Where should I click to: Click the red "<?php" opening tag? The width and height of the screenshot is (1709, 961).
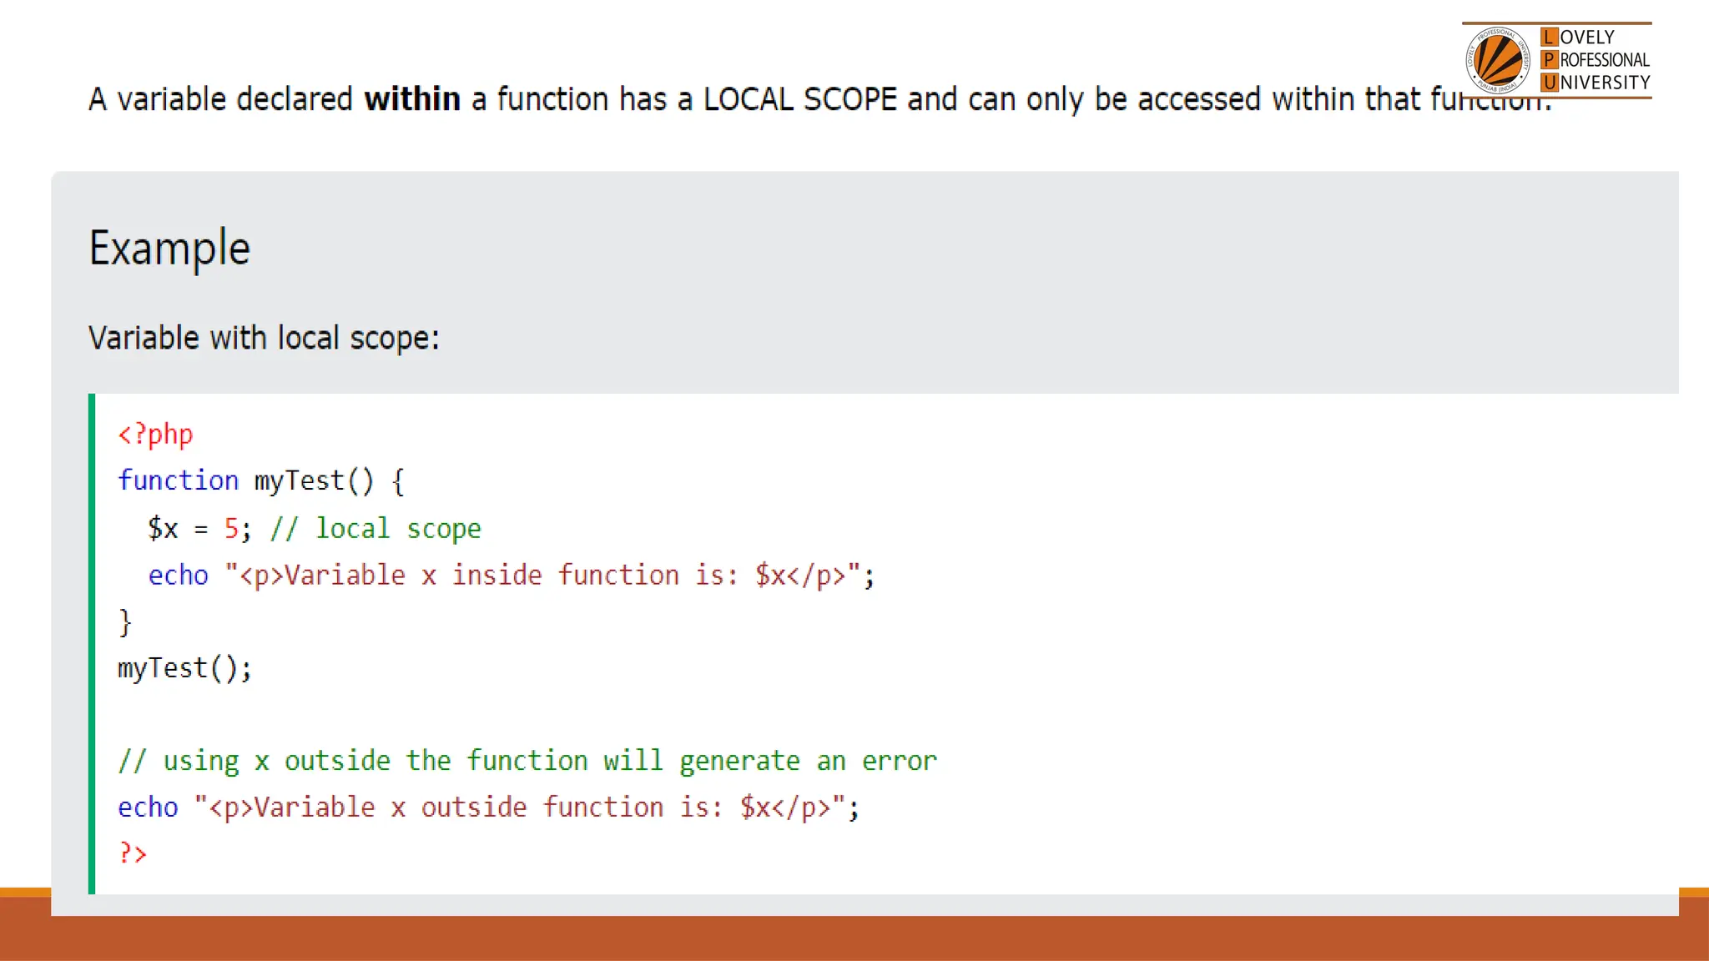tap(155, 434)
